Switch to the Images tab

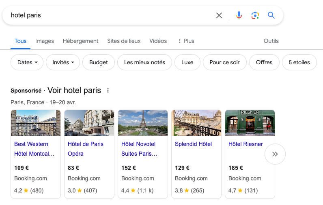click(x=45, y=41)
